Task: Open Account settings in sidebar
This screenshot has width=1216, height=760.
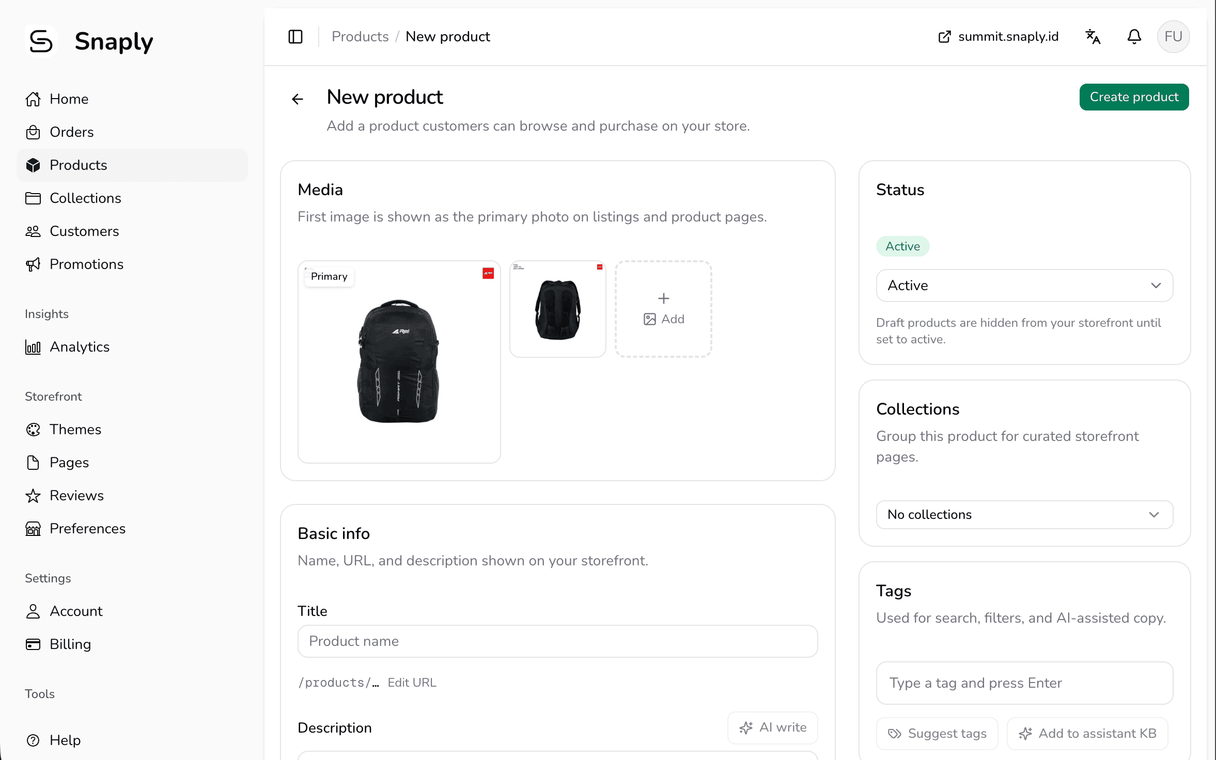Action: coord(132,611)
